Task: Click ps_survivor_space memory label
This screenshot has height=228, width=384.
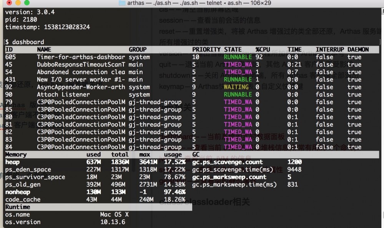Action: pyautogui.click(x=35, y=177)
